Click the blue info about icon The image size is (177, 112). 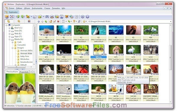[x=88, y=17]
